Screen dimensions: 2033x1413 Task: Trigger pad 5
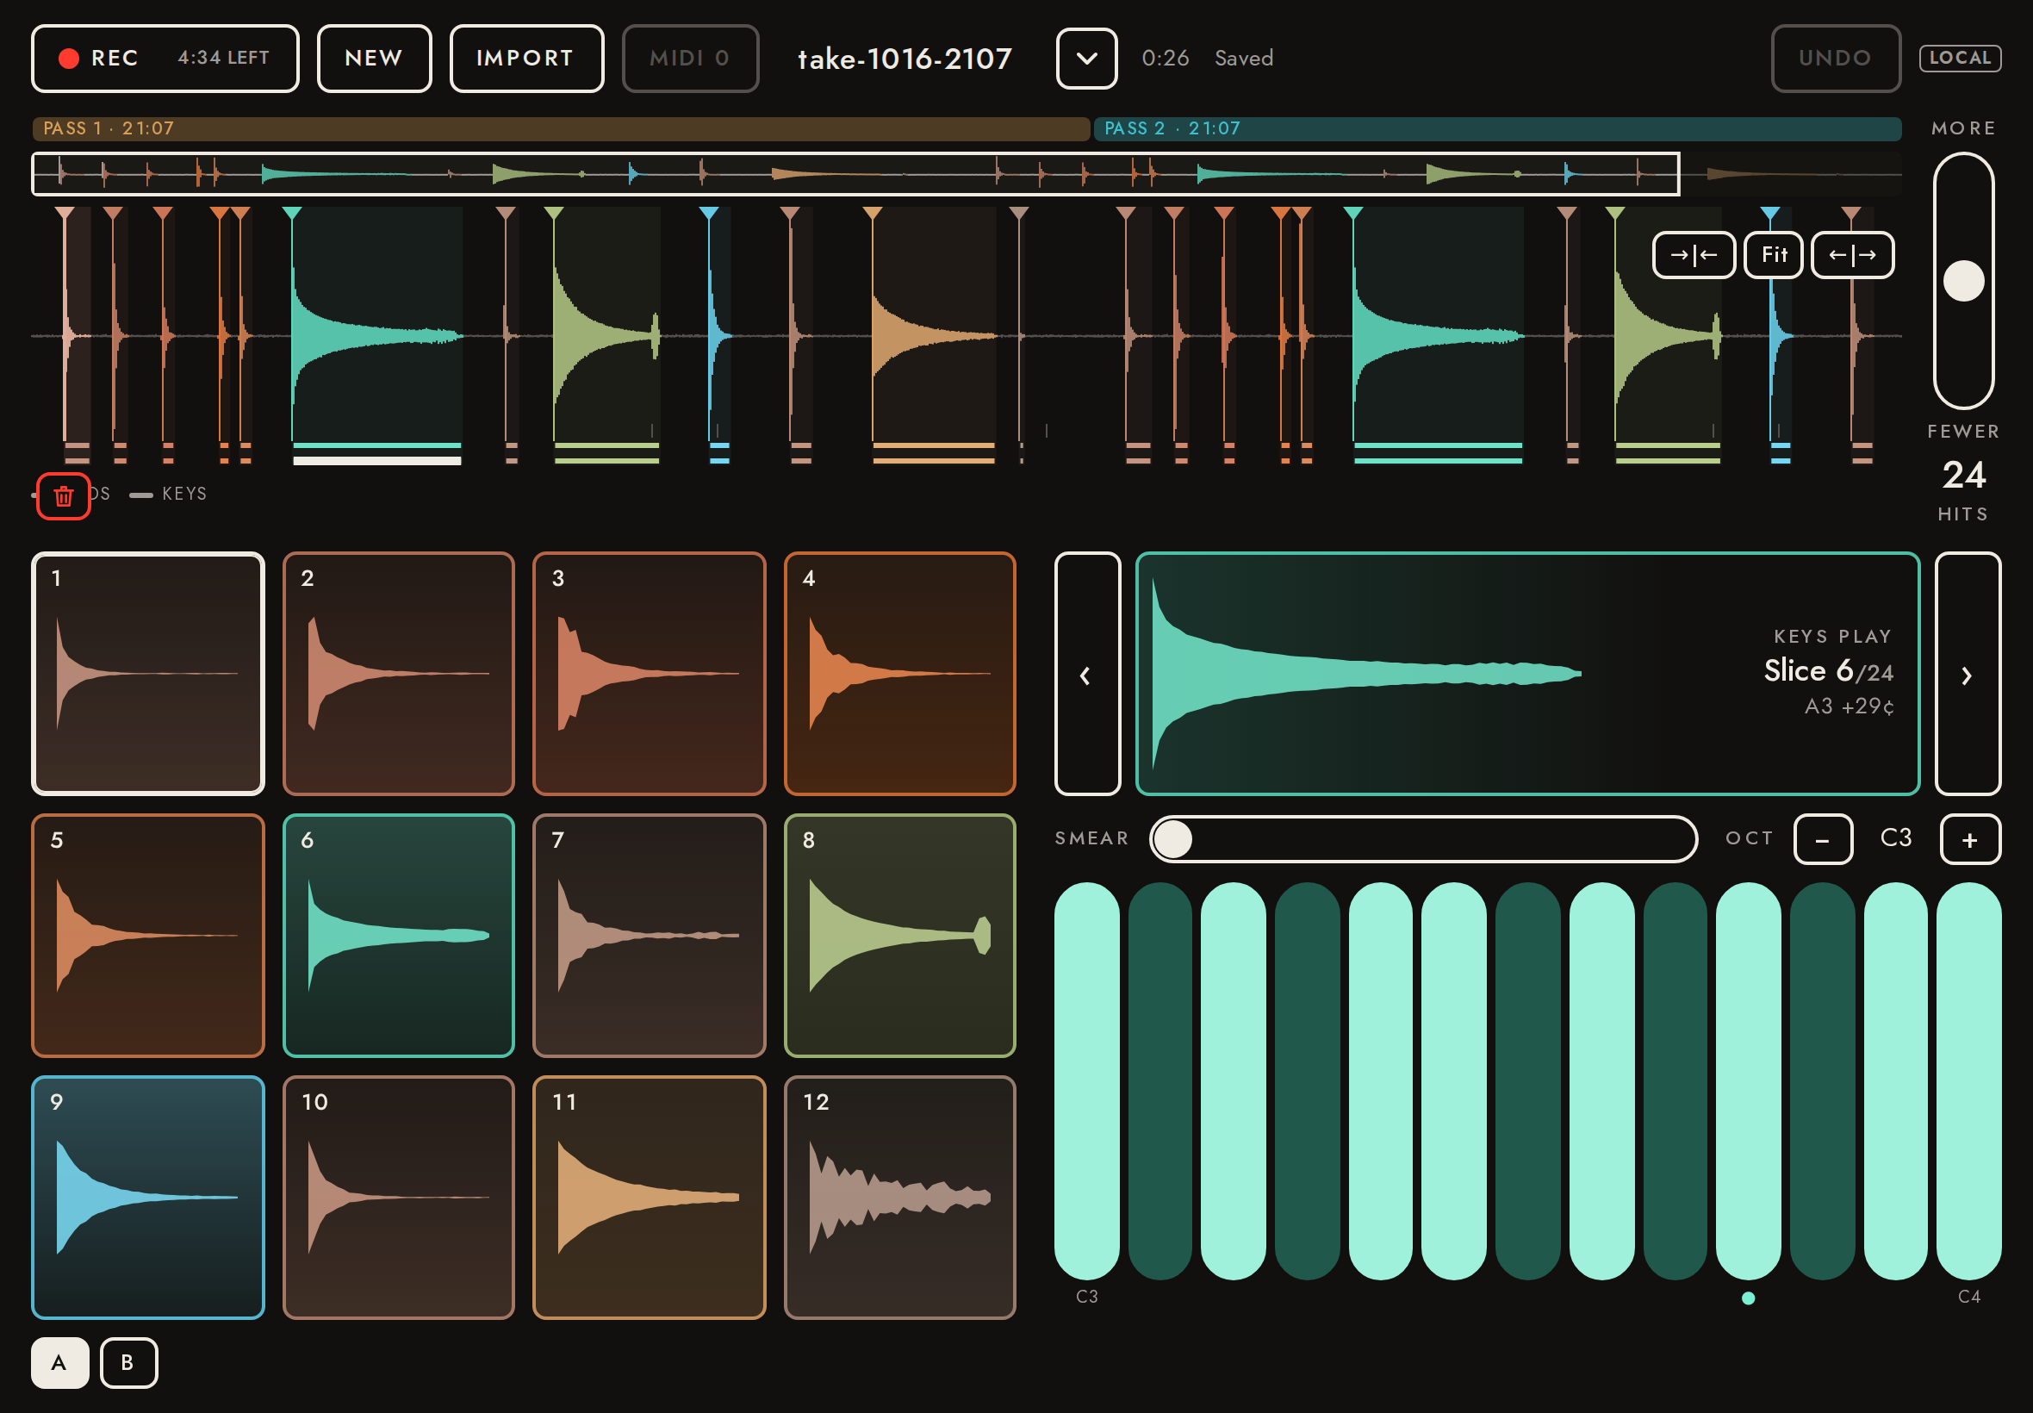(148, 936)
